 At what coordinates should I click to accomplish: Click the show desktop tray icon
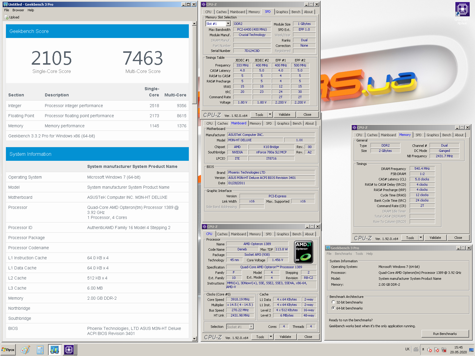[471, 350]
